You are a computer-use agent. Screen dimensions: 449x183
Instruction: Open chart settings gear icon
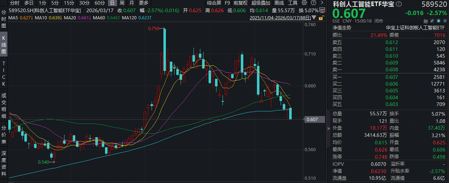point(304,3)
